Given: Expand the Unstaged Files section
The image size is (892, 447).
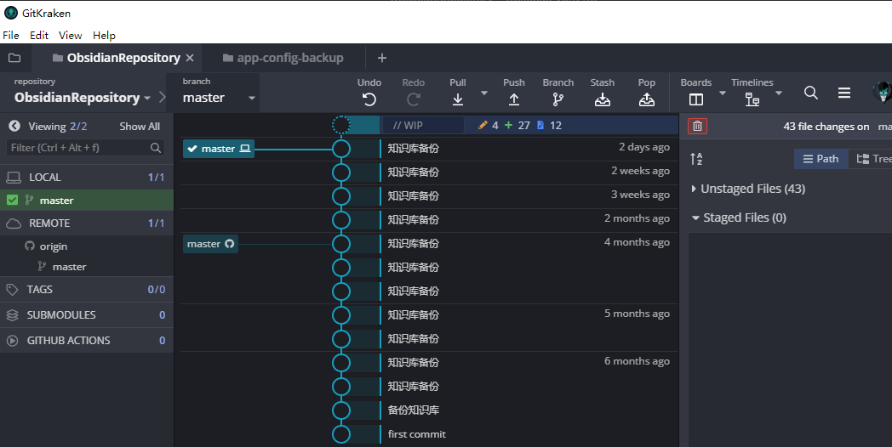Looking at the screenshot, I should click(x=695, y=189).
